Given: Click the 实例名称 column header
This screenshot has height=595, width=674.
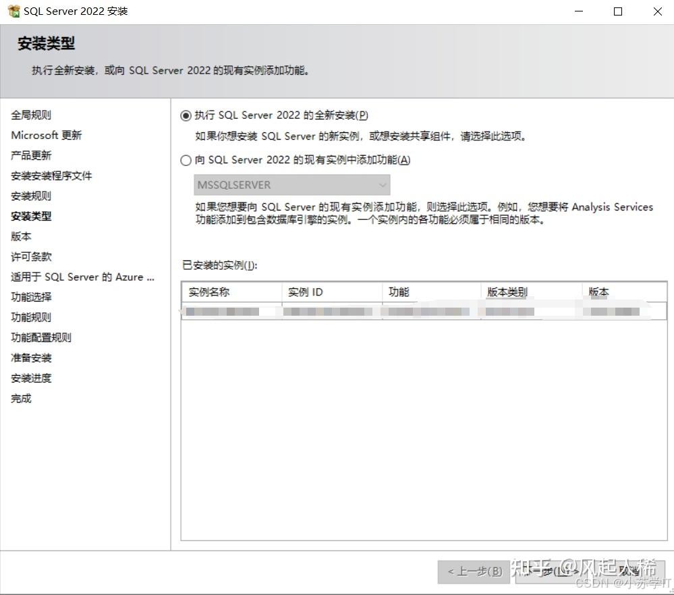Looking at the screenshot, I should click(213, 291).
